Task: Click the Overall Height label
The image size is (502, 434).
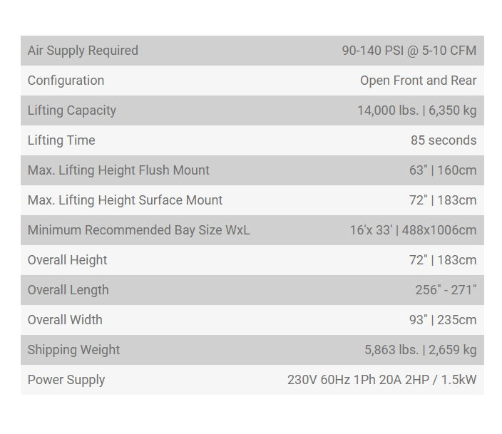Action: point(67,260)
